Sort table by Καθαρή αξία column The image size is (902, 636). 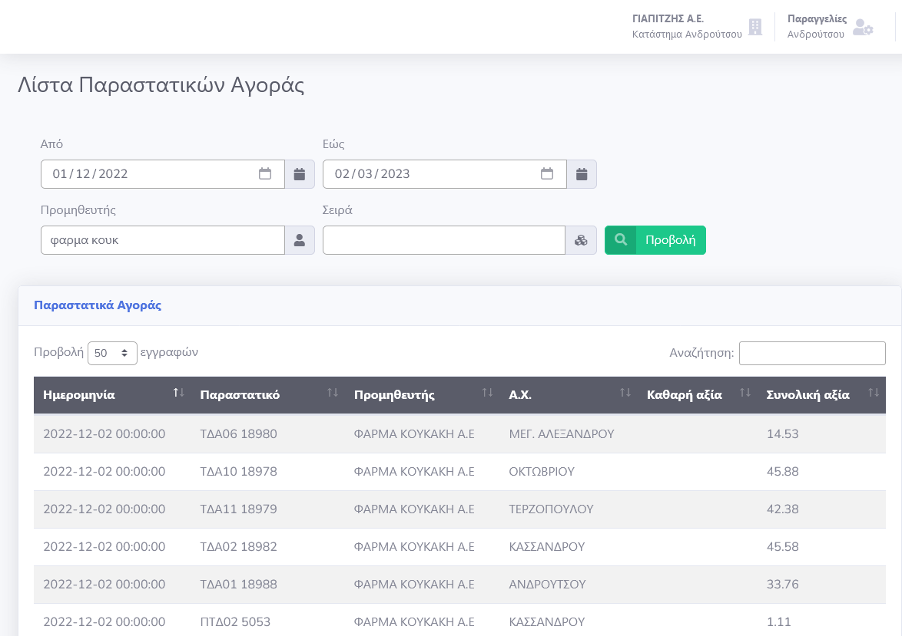[698, 394]
